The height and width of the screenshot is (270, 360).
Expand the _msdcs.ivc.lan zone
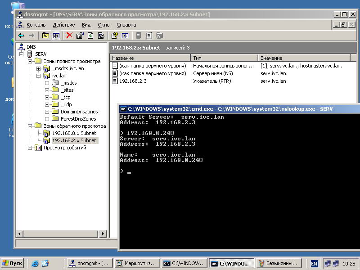[39, 68]
